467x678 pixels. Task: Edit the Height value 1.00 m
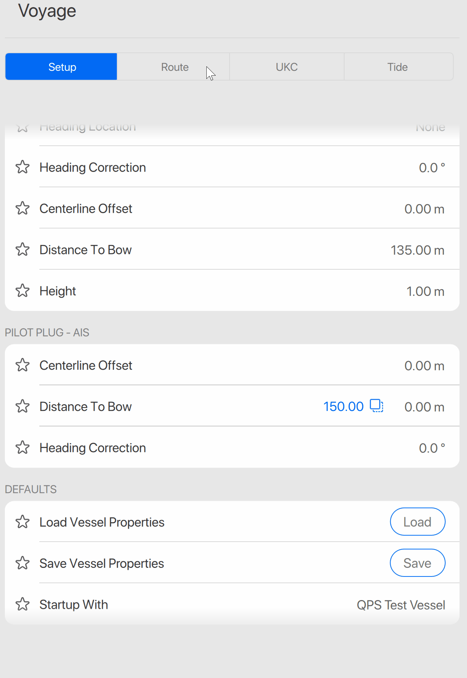(x=425, y=291)
